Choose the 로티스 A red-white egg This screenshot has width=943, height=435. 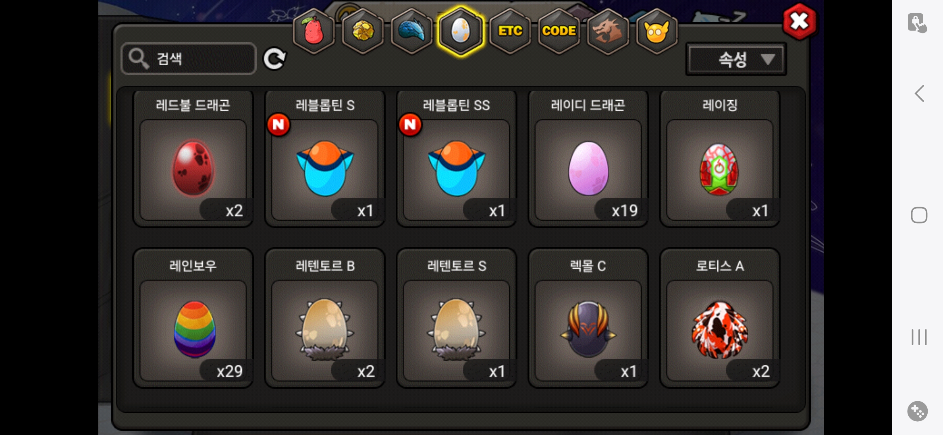[x=720, y=318]
